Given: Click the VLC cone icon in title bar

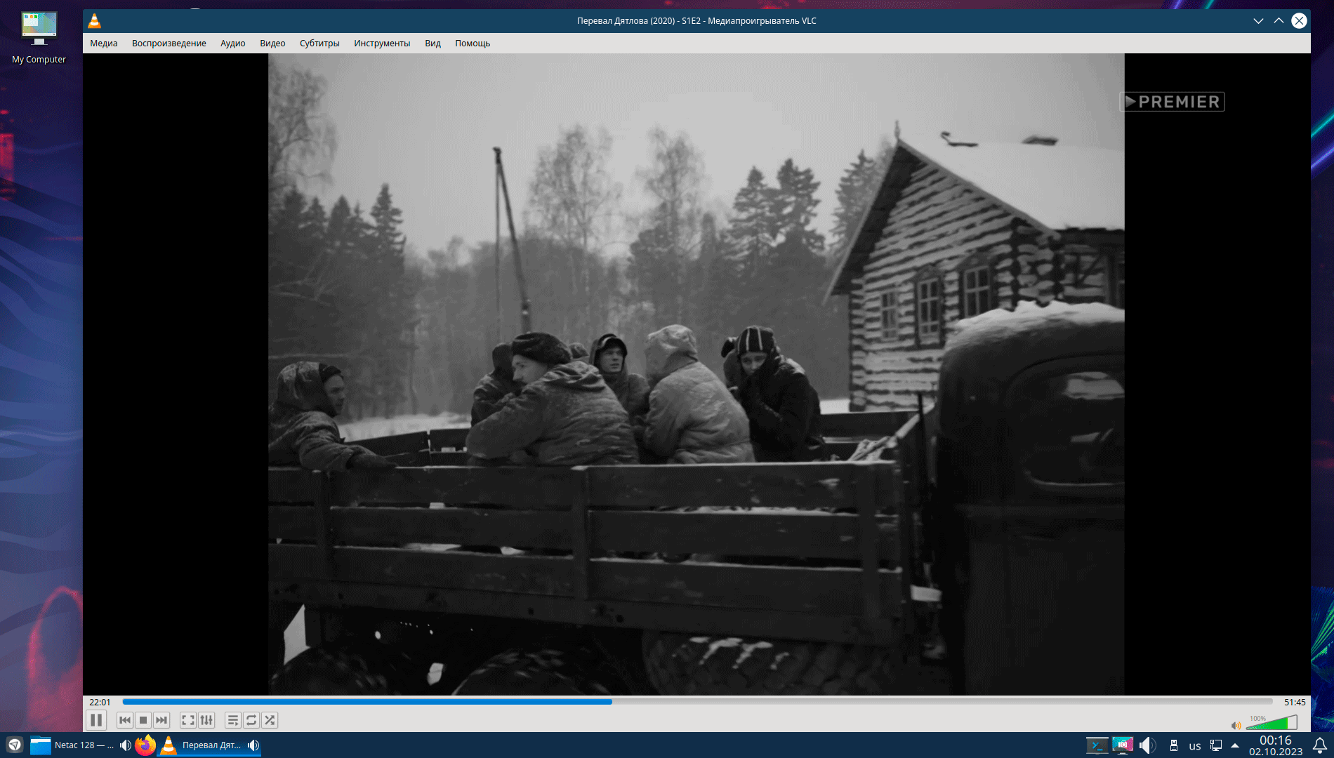Looking at the screenshot, I should [x=95, y=21].
